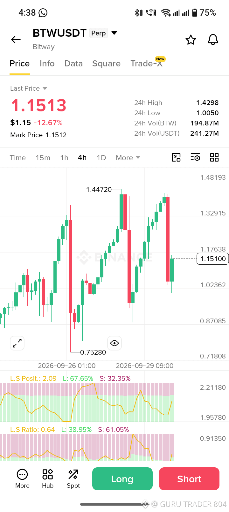Expand the More timeframes dropdown

pyautogui.click(x=128, y=158)
